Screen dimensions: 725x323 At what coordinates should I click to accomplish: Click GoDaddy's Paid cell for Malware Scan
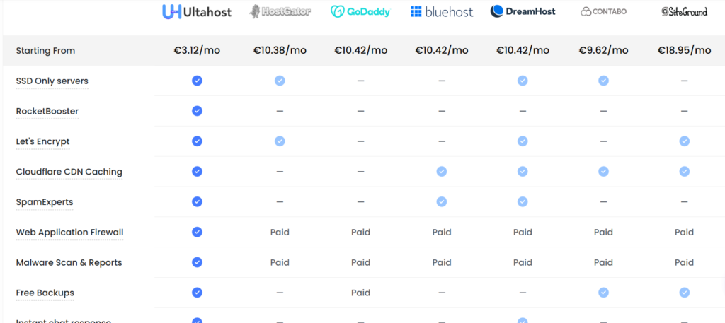pyautogui.click(x=360, y=262)
